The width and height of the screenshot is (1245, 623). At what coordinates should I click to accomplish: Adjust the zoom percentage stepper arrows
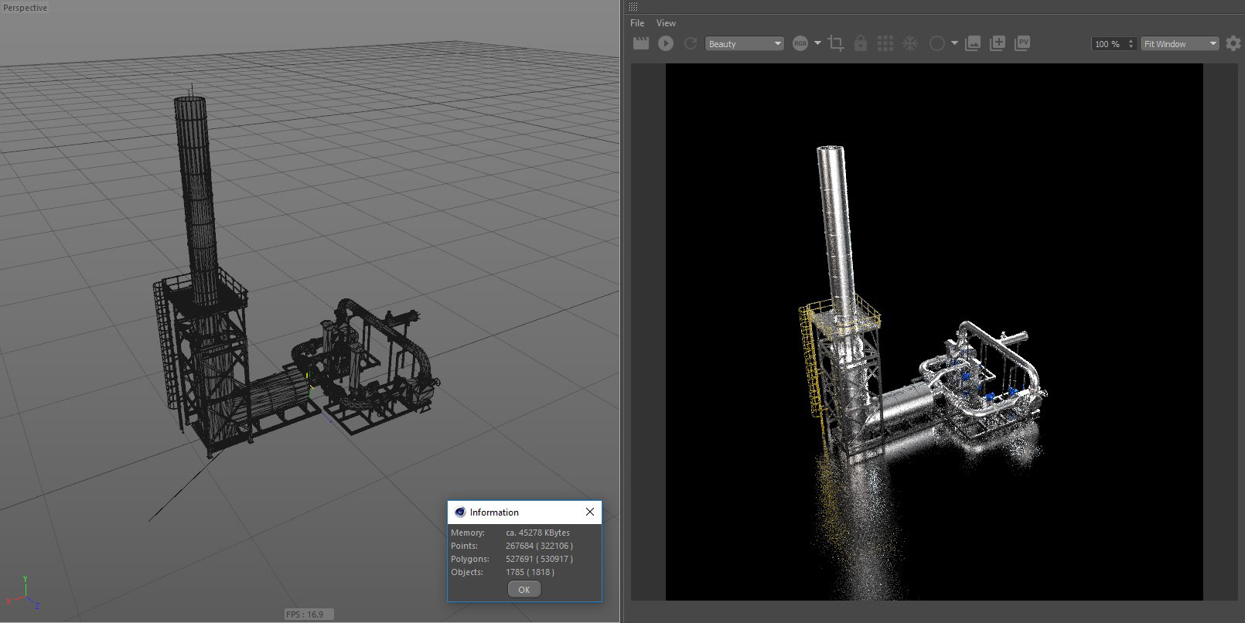[x=1131, y=44]
